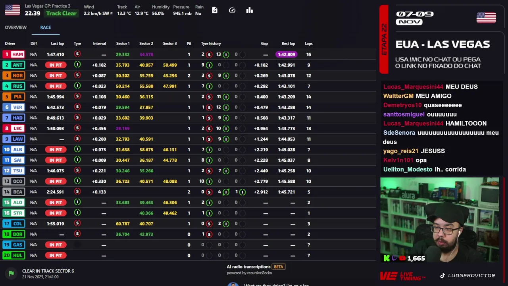Click LEC's purple Sector 1 time 29.159
Viewport: 508px width, 286px height.
[x=123, y=128]
